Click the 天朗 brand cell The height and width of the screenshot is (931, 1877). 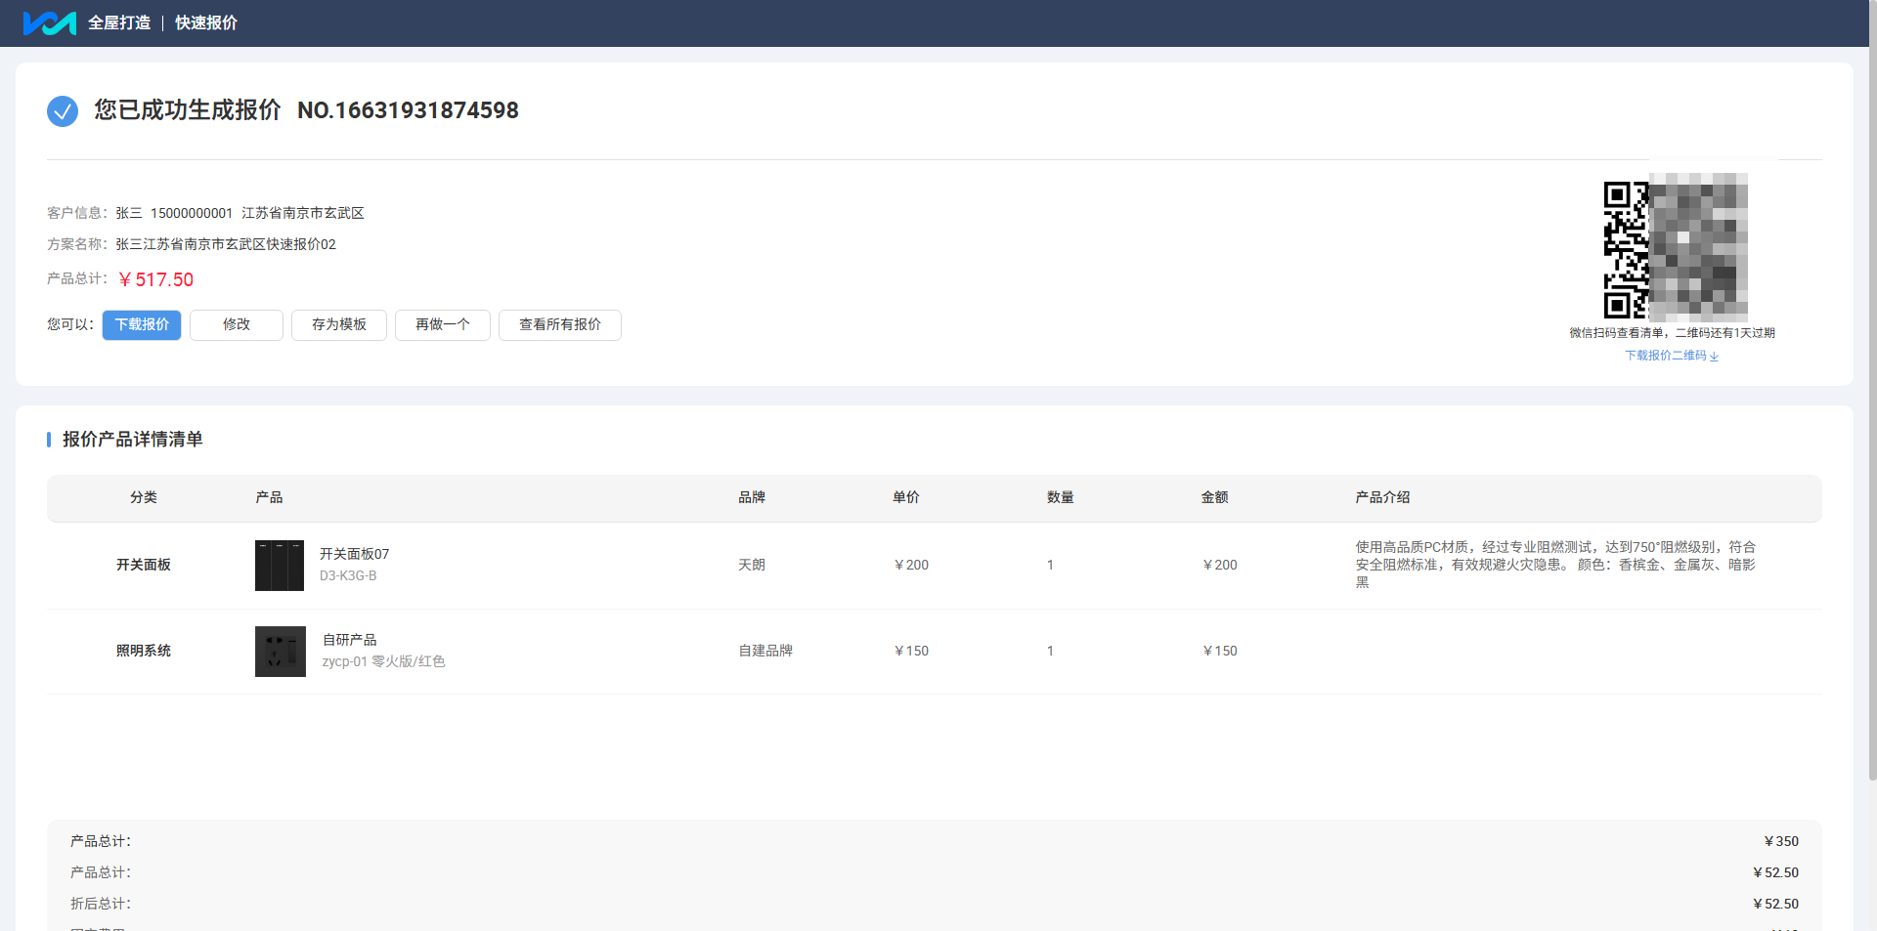click(x=752, y=565)
